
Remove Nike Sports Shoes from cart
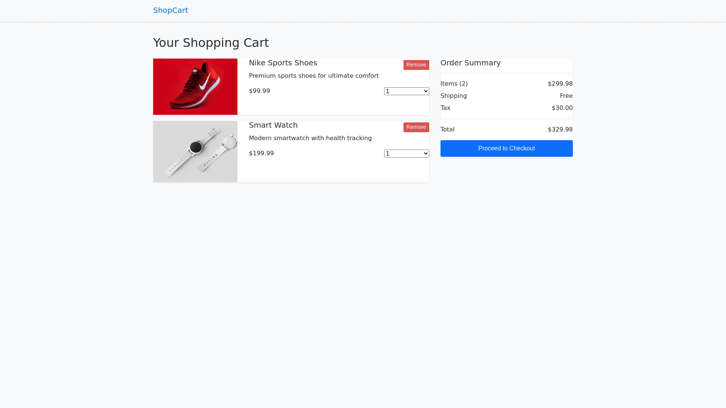pos(416,65)
